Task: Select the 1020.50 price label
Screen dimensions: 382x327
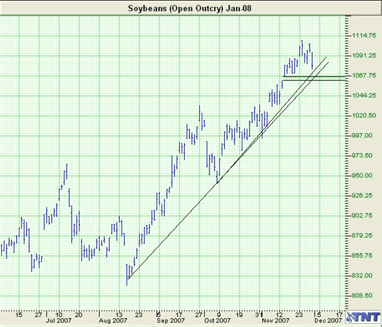Action: [x=364, y=115]
